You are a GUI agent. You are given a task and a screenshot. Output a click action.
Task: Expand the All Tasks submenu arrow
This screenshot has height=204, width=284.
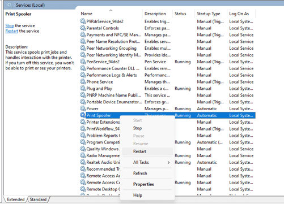point(168,162)
